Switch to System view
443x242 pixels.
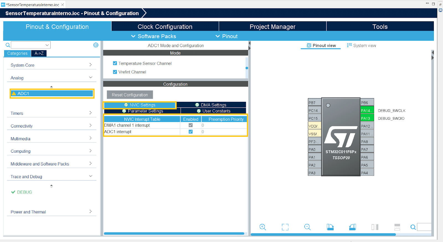(362, 45)
